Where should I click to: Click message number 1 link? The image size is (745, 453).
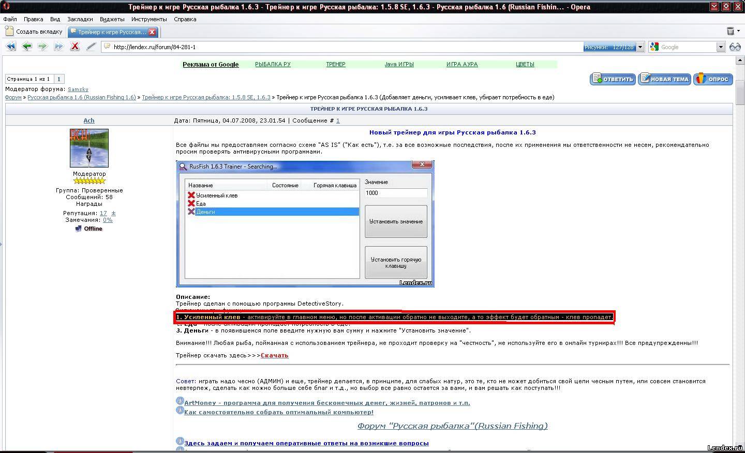(x=338, y=120)
